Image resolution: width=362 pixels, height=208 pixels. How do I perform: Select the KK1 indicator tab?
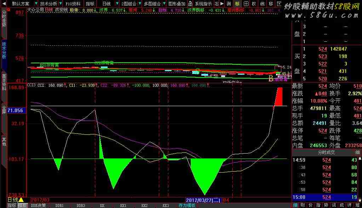(123, 206)
